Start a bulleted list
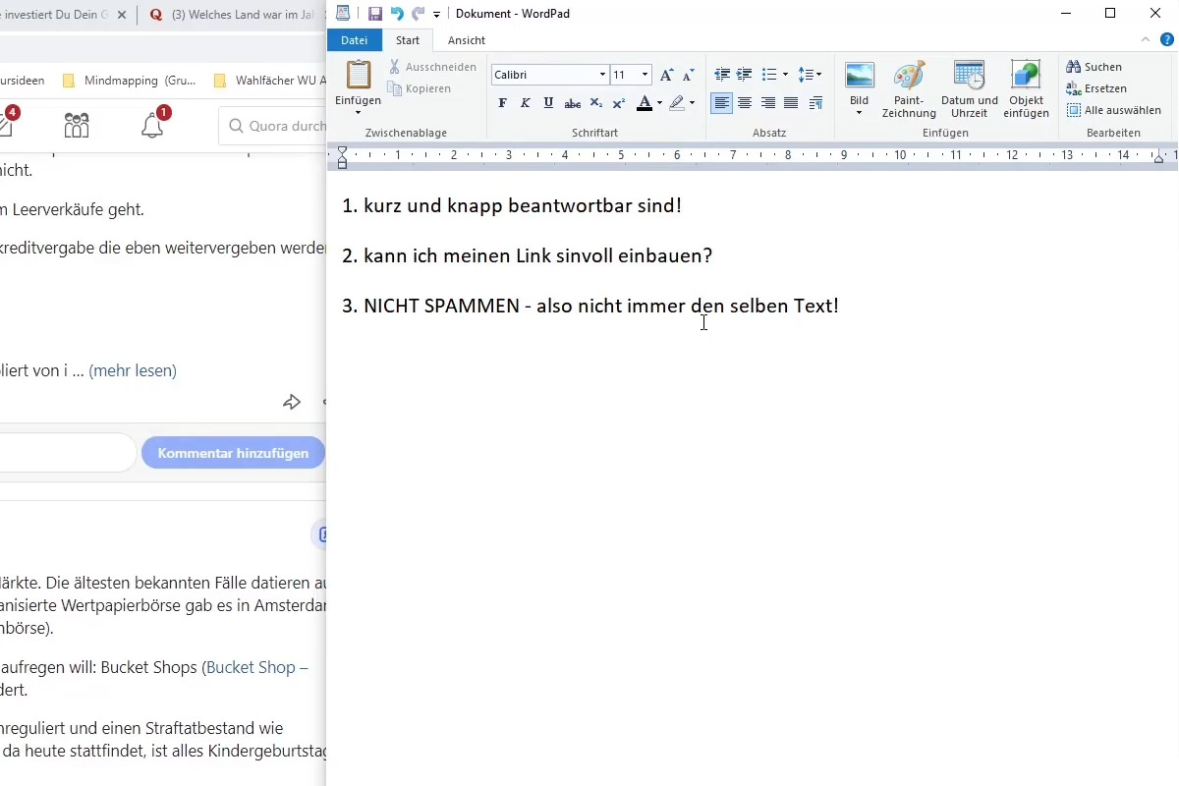 (x=769, y=75)
